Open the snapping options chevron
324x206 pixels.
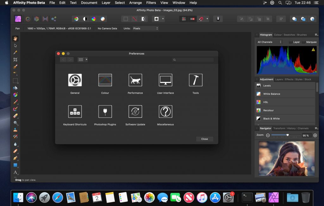click(207, 19)
